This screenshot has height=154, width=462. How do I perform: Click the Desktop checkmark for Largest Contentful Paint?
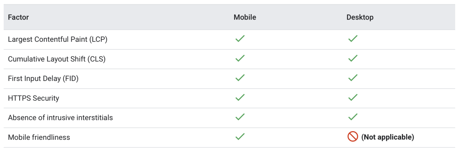(x=352, y=39)
